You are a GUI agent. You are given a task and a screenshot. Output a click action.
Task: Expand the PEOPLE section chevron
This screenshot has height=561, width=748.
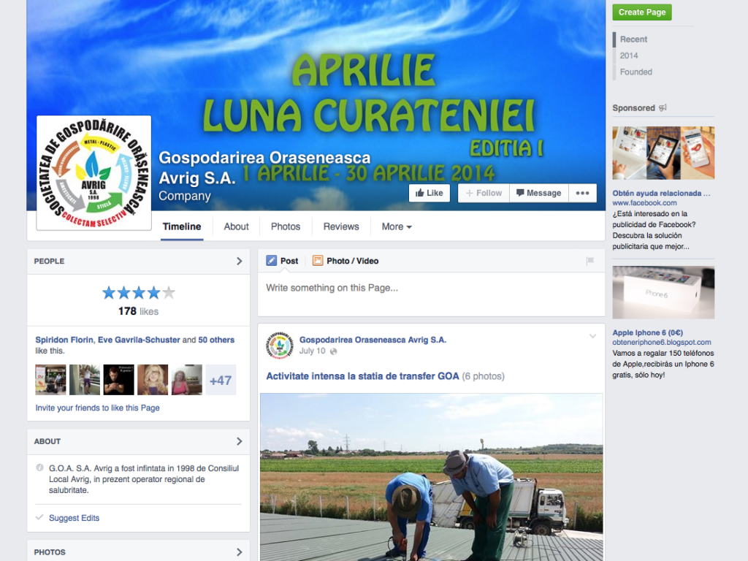tap(239, 261)
